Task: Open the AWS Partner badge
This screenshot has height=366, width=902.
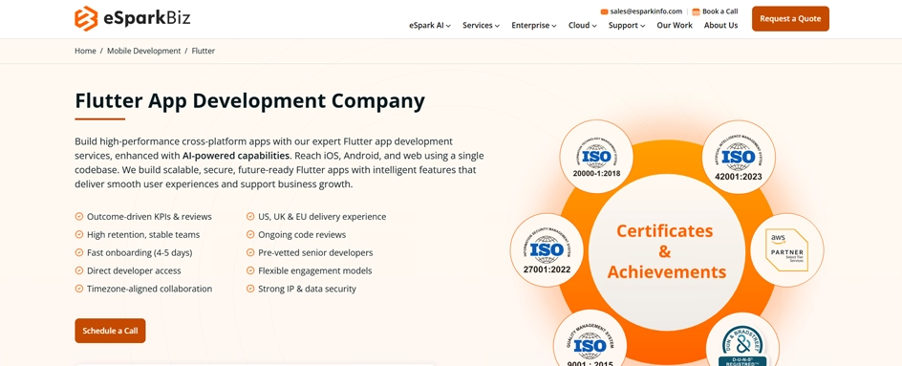Action: point(787,249)
